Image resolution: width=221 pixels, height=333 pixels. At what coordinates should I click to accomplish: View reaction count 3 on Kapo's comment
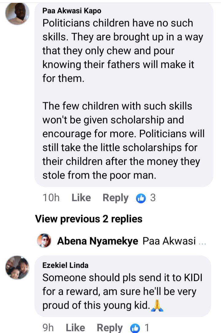153,198
